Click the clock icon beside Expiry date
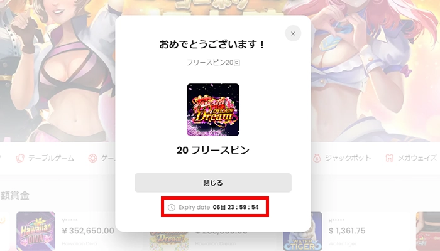The height and width of the screenshot is (251, 440). tap(171, 207)
